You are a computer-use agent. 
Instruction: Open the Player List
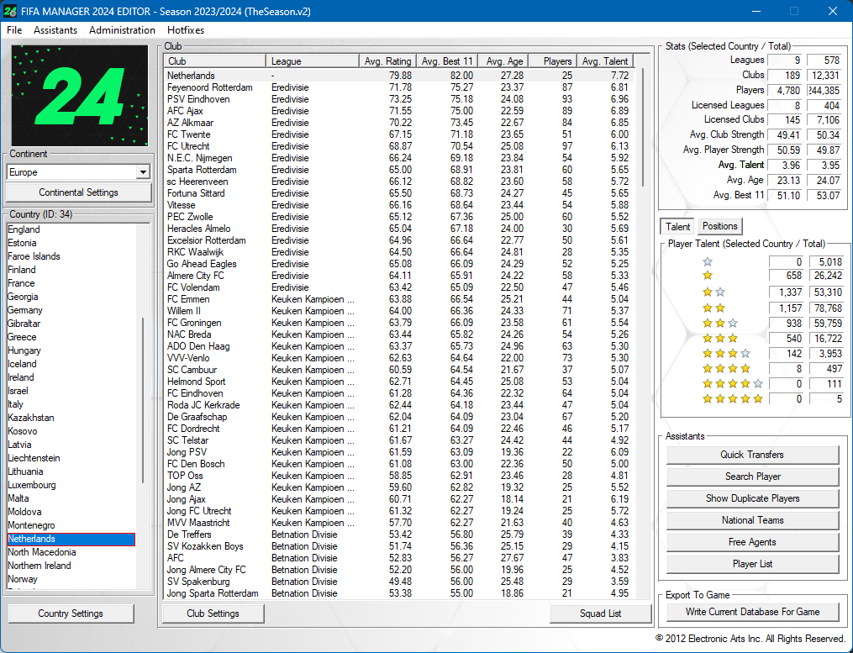click(x=752, y=564)
